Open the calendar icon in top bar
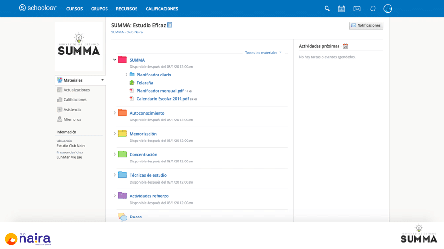 [341, 9]
